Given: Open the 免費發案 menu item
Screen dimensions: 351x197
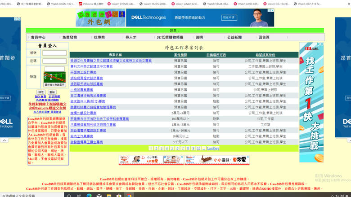Looking at the screenshot, I should 70,37.
